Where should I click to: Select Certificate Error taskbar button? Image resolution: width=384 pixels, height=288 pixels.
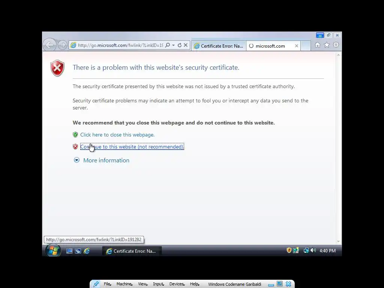[132, 251]
